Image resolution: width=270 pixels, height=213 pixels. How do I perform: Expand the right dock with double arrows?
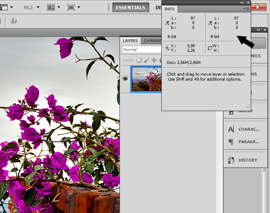pyautogui.click(x=258, y=30)
